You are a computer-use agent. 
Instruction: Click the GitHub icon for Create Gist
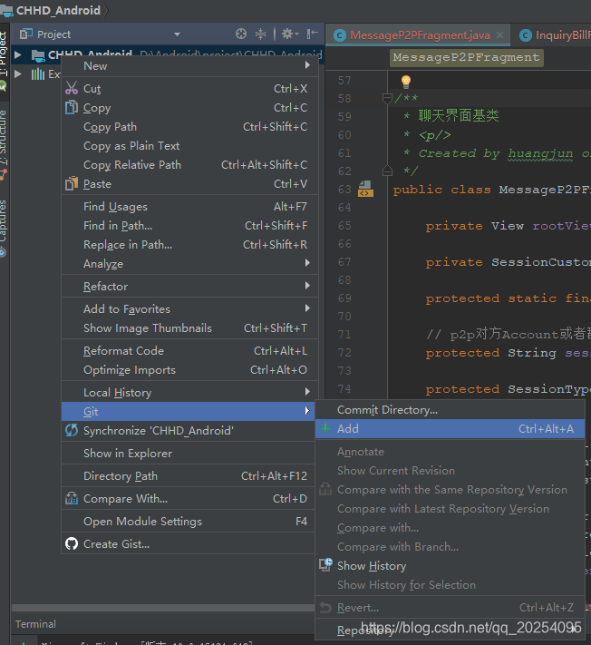72,543
